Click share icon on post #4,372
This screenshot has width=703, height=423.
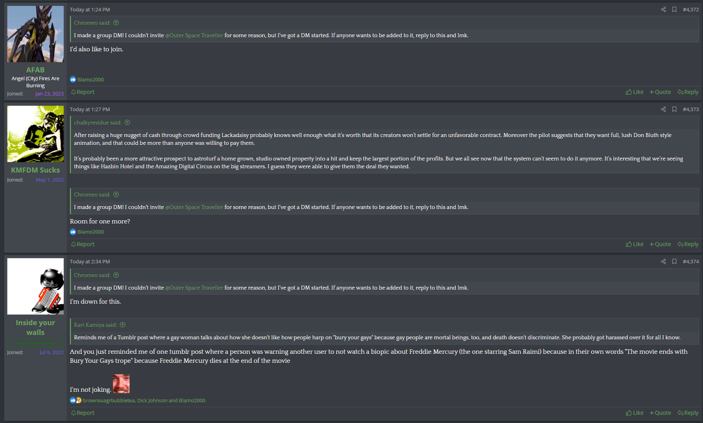(663, 10)
